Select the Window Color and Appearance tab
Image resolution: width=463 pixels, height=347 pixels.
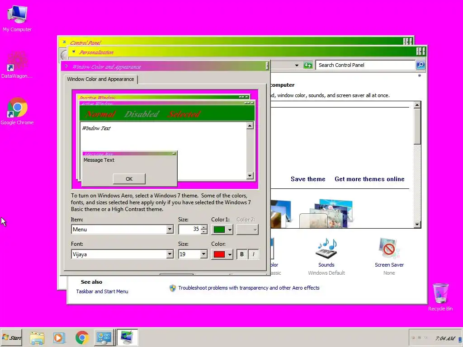(100, 80)
